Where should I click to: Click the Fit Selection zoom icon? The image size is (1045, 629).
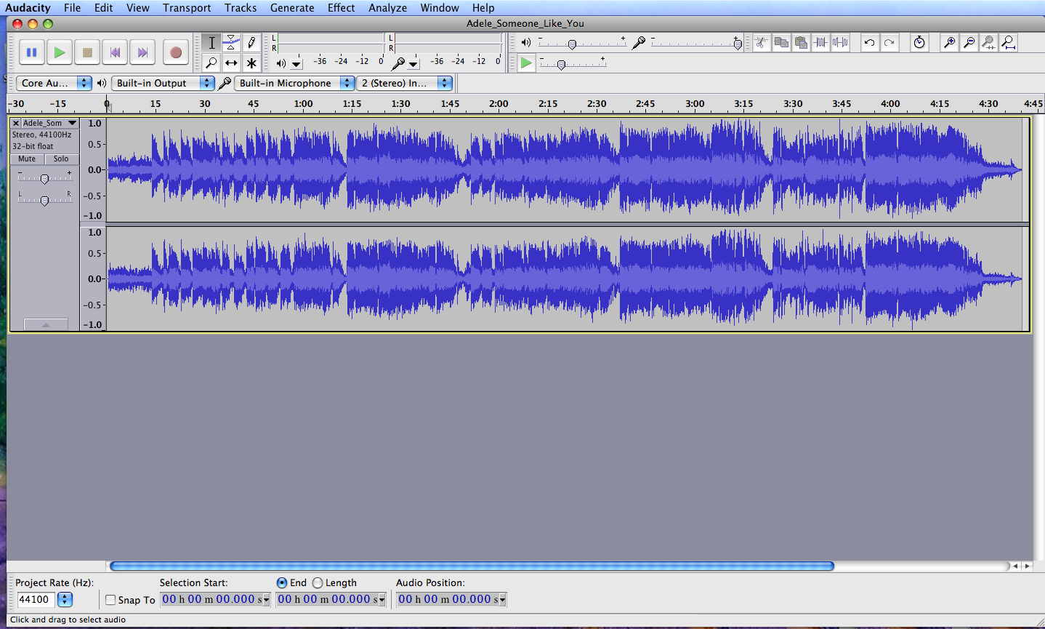pos(988,43)
